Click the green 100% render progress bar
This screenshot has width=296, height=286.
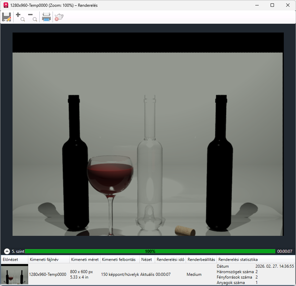click(150, 251)
